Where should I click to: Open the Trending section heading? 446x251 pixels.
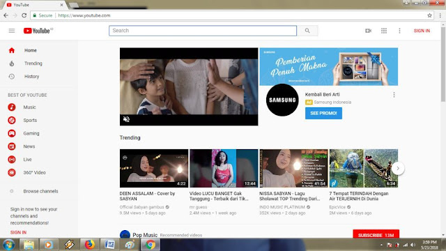[x=130, y=138]
